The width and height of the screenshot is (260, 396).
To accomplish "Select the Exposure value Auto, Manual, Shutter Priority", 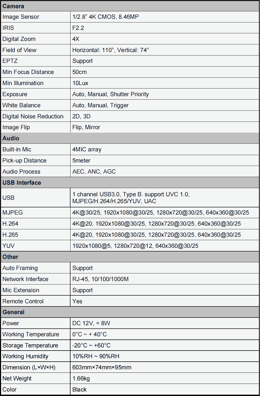I will pyautogui.click(x=110, y=94).
